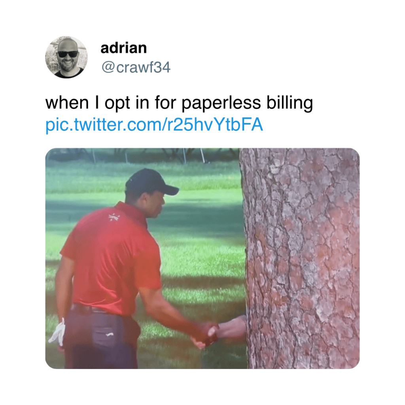Click the black cap on the golfer

pos(151,182)
